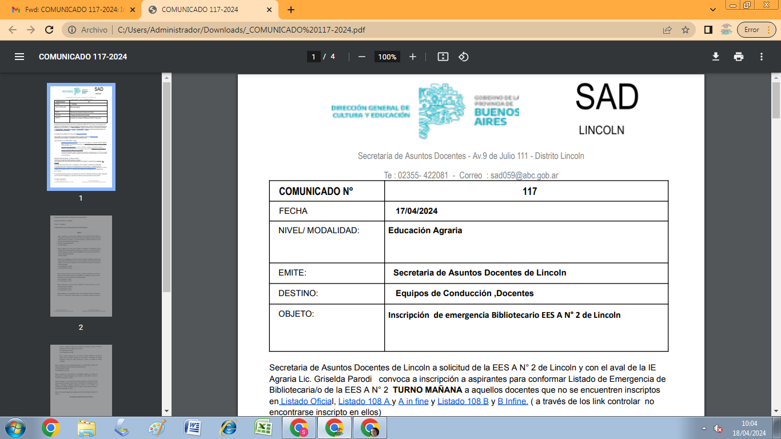
Task: Select page 1 thumbnail
Action: 81,137
